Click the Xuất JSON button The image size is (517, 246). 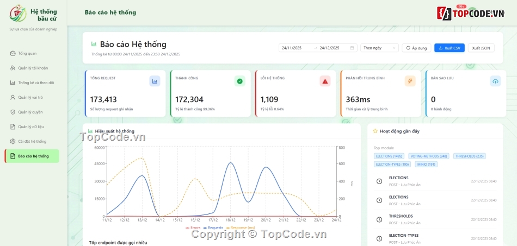click(481, 48)
